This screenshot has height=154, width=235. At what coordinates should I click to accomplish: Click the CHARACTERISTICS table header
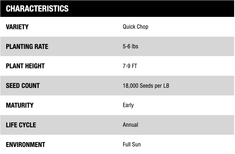(x=37, y=9)
